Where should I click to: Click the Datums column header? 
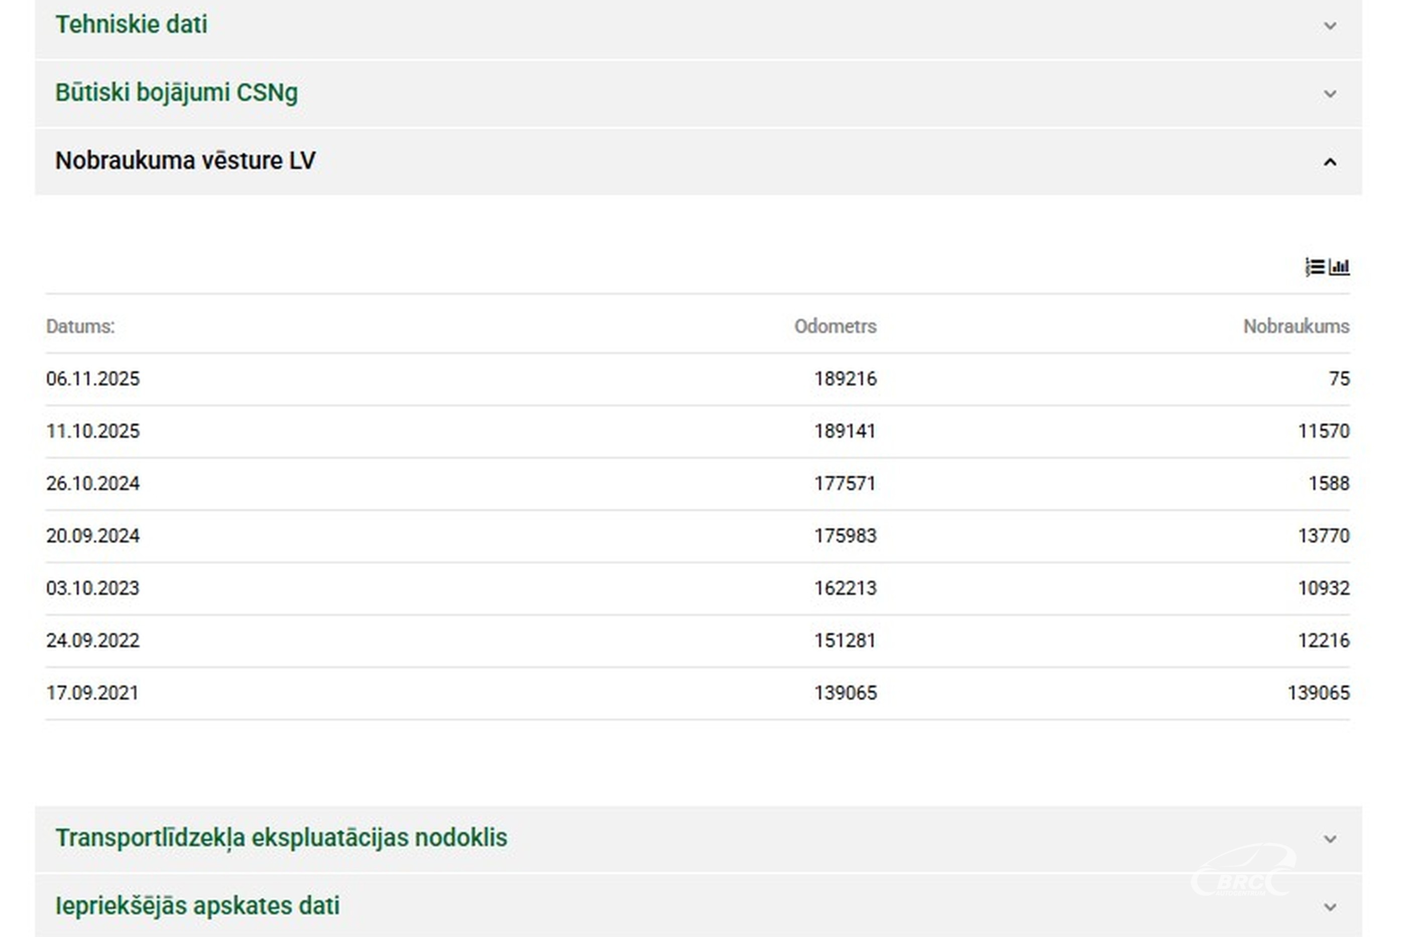(x=80, y=326)
